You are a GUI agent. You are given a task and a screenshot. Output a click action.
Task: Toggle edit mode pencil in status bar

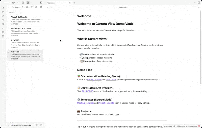pos(174,126)
